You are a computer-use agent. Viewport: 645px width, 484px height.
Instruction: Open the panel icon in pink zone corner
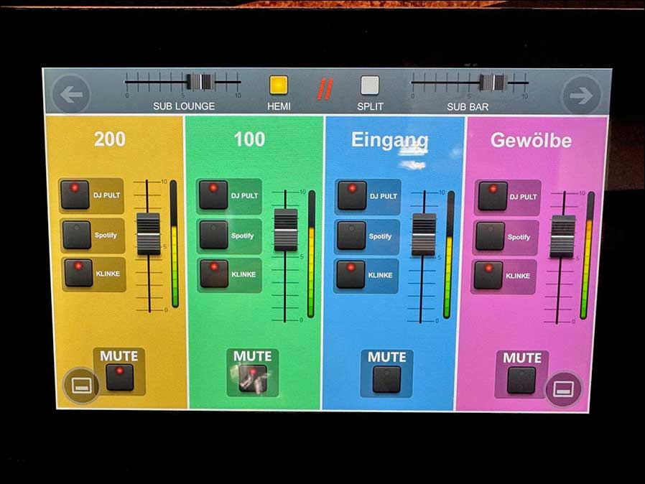563,389
